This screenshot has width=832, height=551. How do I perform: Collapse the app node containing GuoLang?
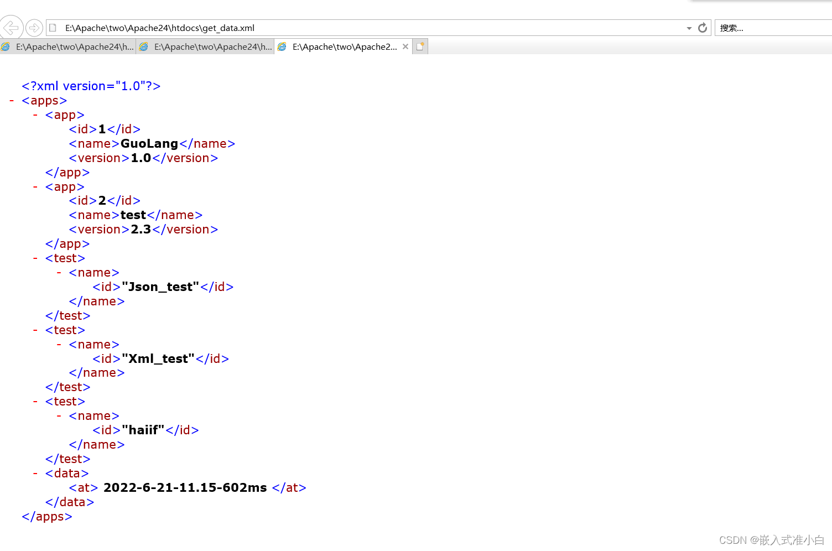tap(35, 115)
